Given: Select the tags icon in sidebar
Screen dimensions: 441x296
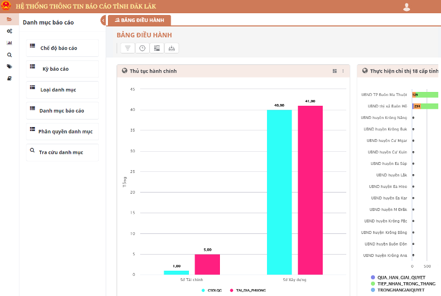Looking at the screenshot, I should point(9,67).
